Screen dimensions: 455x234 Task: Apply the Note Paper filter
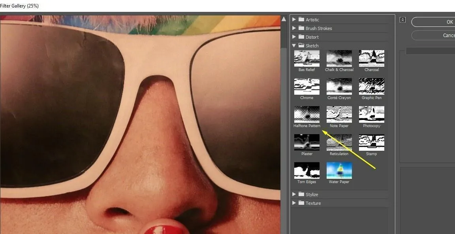(339, 114)
